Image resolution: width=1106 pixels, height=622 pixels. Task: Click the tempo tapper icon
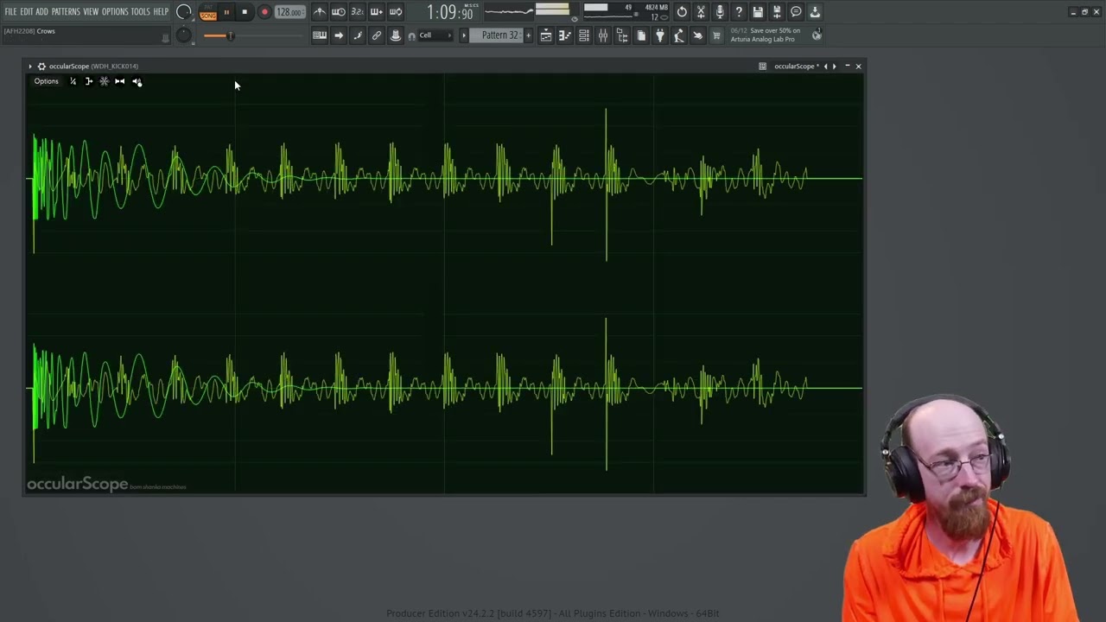click(679, 35)
